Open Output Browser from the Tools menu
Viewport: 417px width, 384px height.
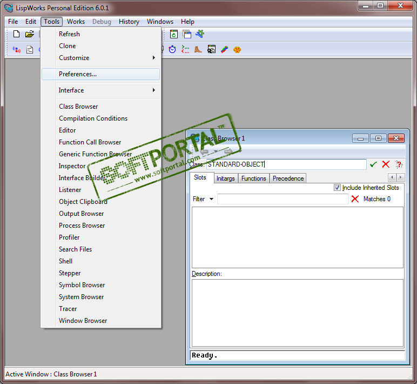(101, 214)
